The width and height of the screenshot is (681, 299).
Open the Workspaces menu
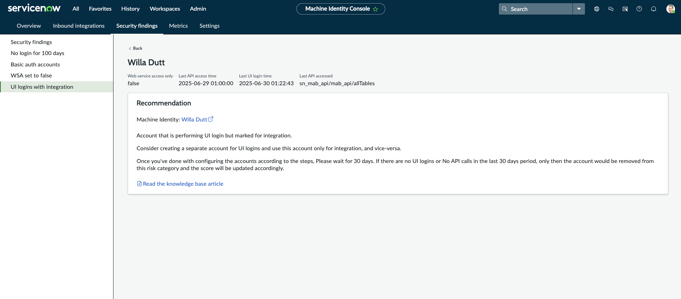165,9
